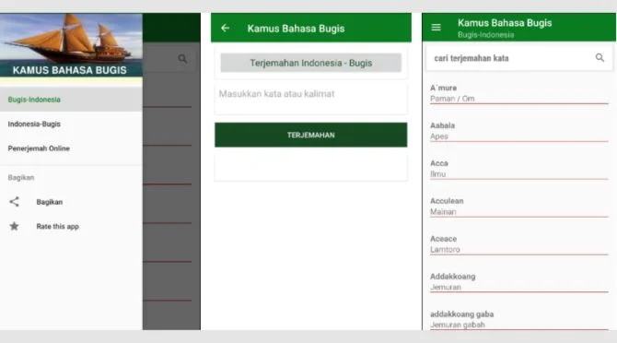Tap the Terjemahan Indonesia - Bugis button
This screenshot has height=343, width=617.
[x=311, y=63]
